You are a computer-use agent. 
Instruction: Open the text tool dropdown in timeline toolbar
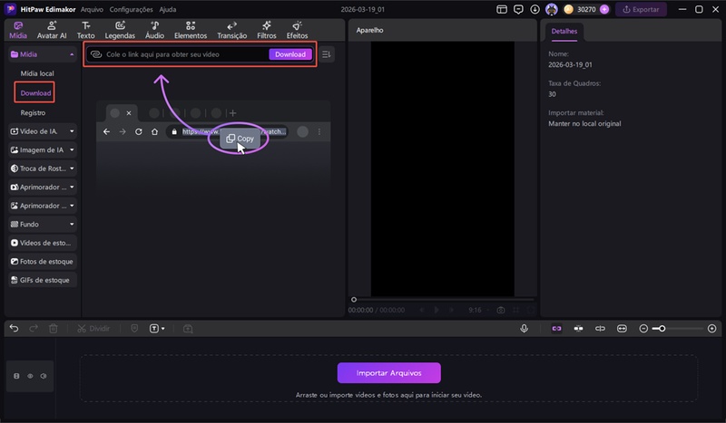coord(157,329)
